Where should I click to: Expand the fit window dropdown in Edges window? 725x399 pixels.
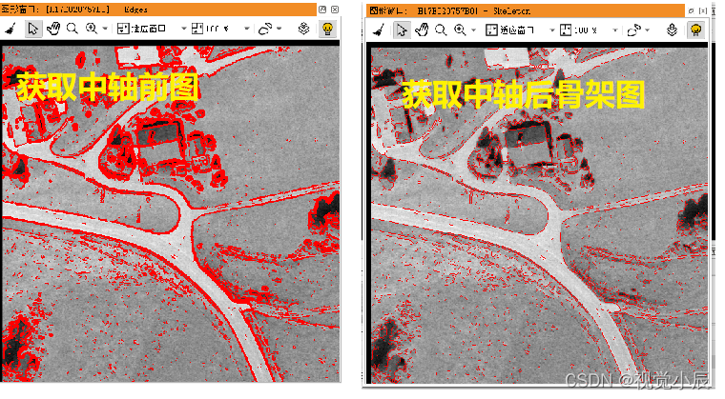(x=183, y=29)
